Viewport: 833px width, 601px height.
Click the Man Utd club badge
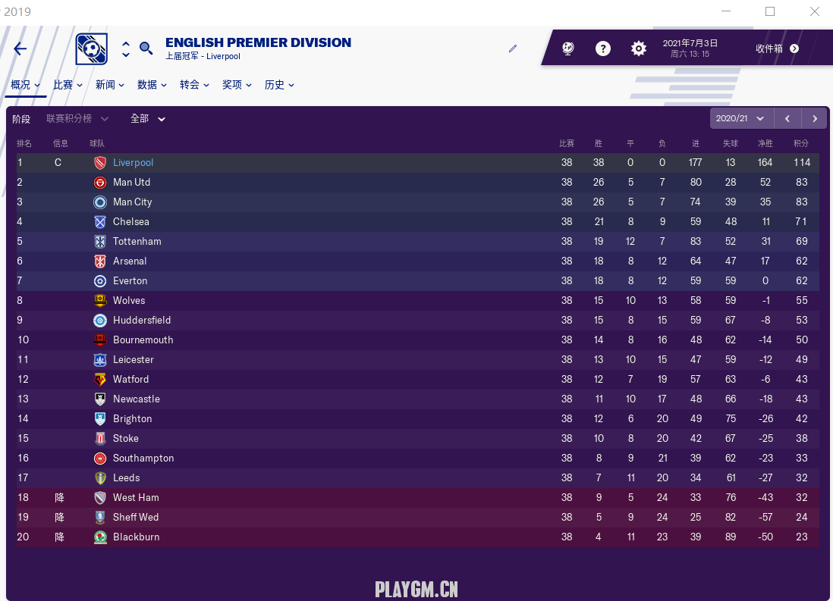pos(100,182)
